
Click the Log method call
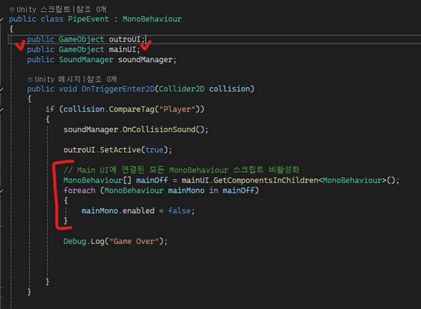coord(98,241)
